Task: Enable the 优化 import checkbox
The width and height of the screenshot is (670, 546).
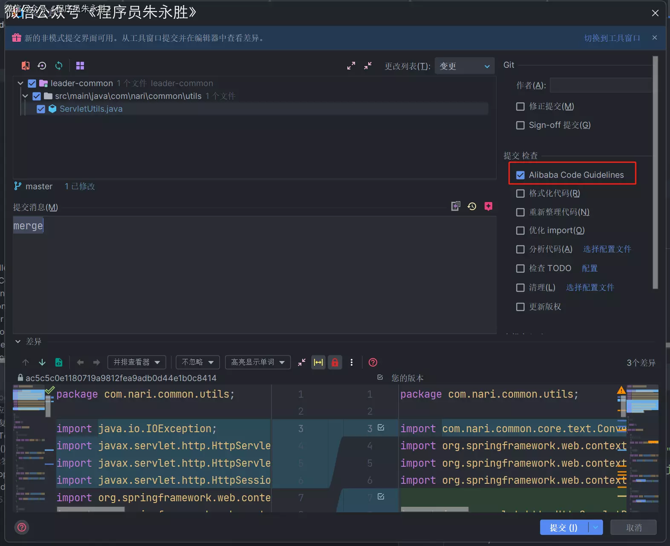Action: (x=520, y=231)
